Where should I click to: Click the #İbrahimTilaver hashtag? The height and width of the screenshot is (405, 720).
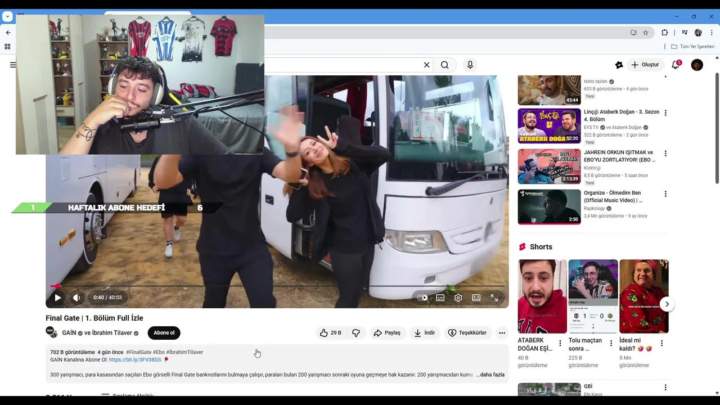coord(184,352)
